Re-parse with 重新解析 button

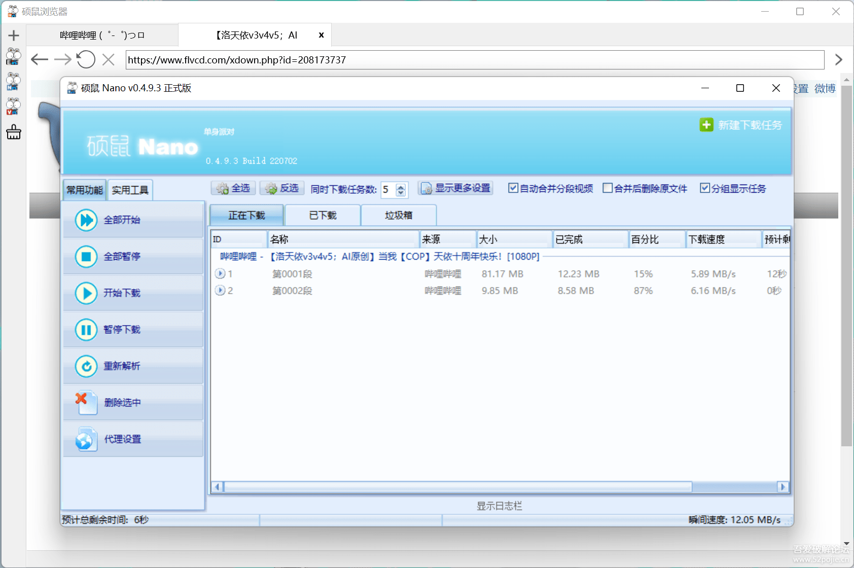133,366
